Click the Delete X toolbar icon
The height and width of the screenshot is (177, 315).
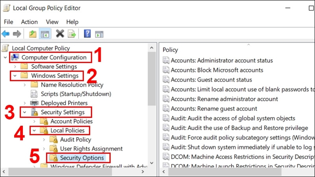(59, 34)
